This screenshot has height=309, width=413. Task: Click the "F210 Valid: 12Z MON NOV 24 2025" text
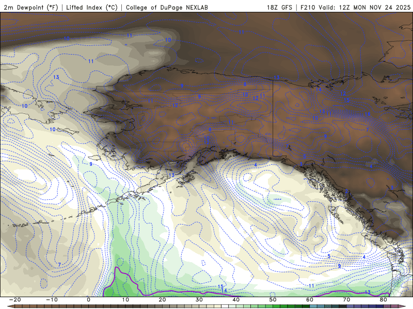(356, 7)
